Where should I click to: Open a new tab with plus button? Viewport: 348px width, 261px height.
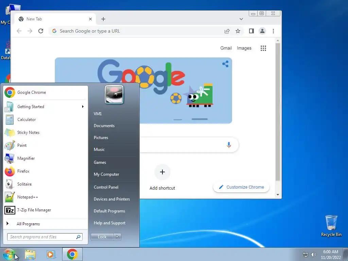click(x=103, y=19)
